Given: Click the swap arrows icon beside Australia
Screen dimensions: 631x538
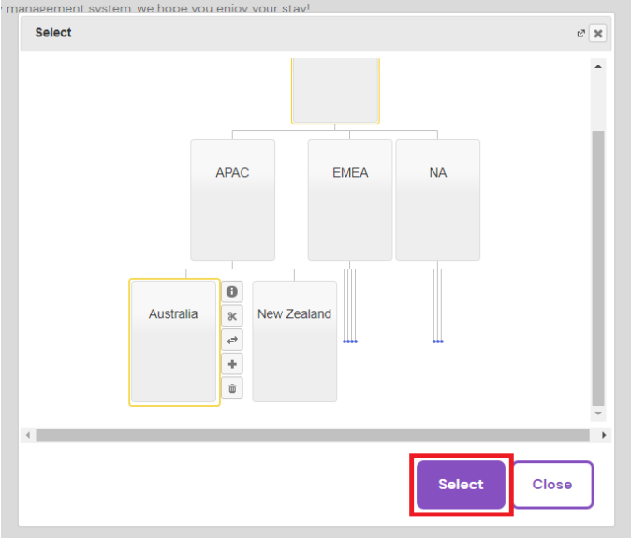Looking at the screenshot, I should 231,340.
